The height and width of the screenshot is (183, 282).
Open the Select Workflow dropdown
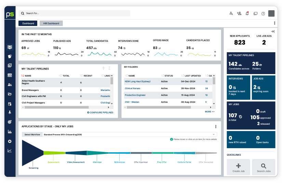coord(130,135)
